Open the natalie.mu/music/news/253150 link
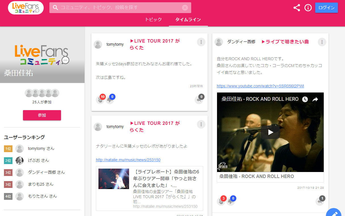The image size is (345, 216). pyautogui.click(x=128, y=160)
